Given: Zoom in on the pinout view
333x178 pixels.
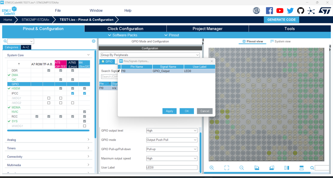Looking at the screenshot, I should [212, 168].
